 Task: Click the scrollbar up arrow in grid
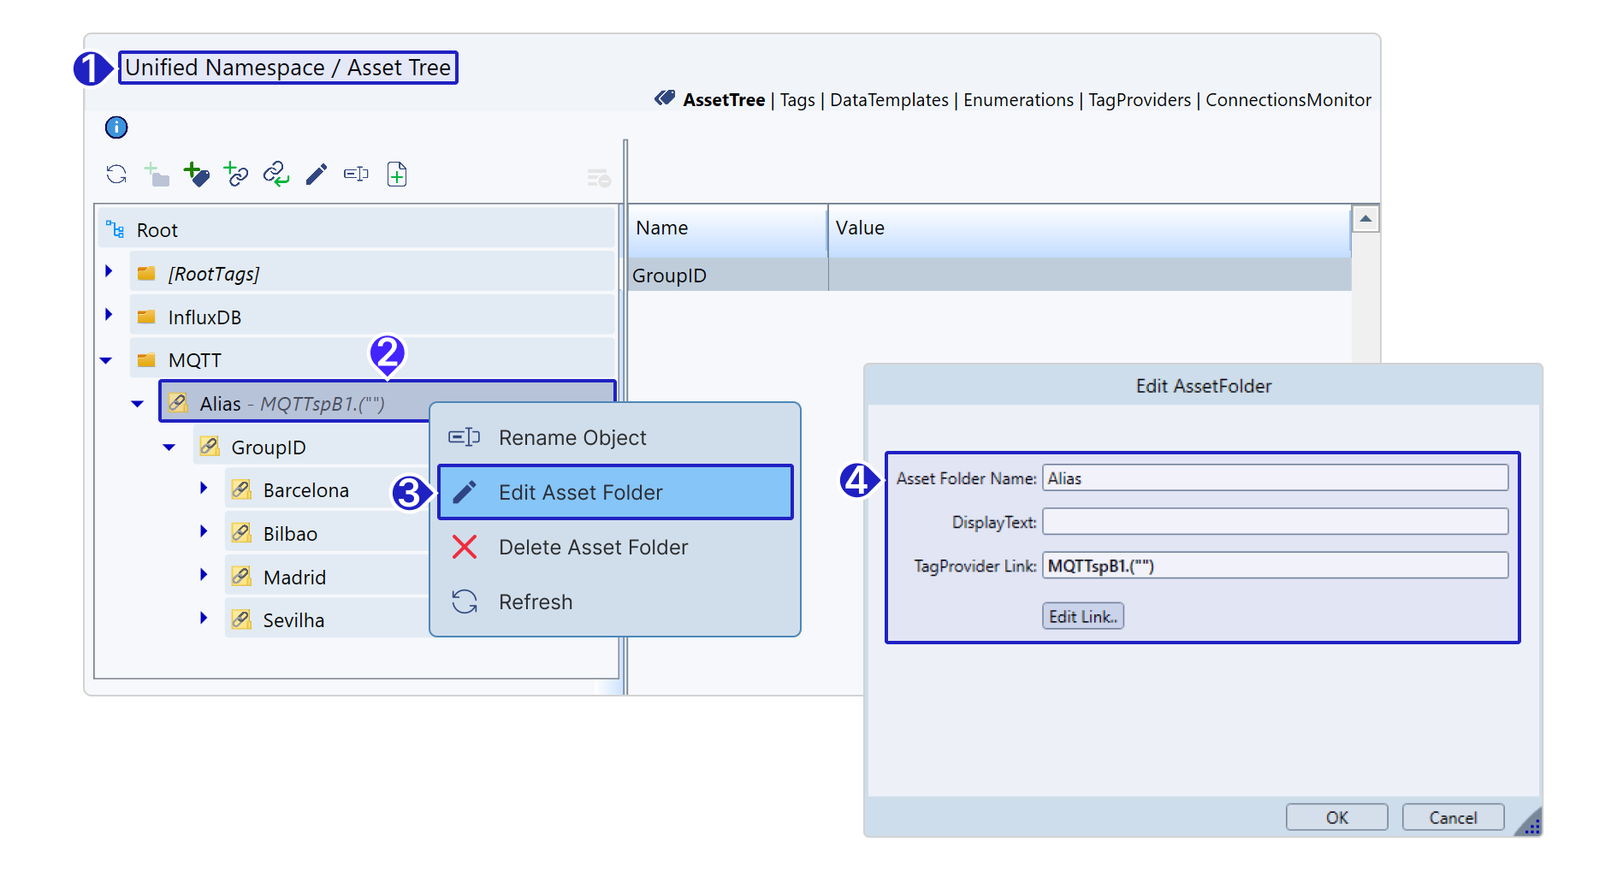pyautogui.click(x=1365, y=219)
